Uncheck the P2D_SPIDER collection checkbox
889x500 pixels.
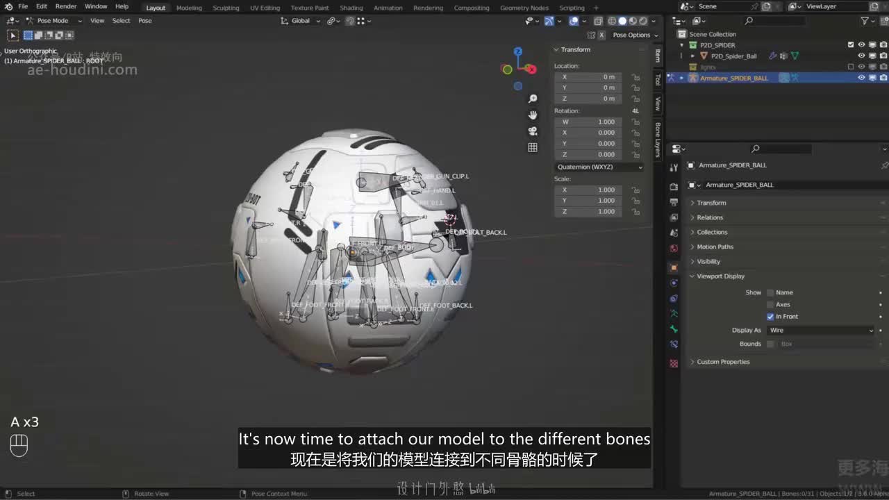coord(851,45)
